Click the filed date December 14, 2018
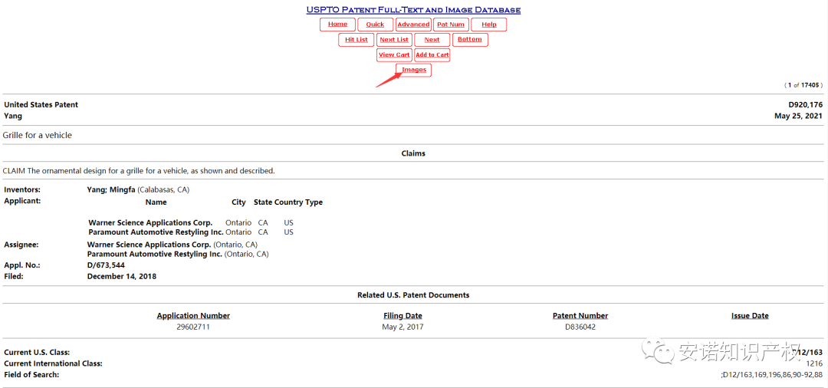The image size is (828, 388). (x=122, y=276)
